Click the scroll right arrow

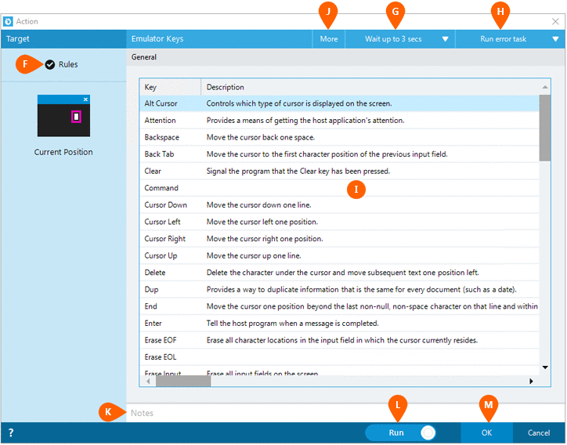point(531,382)
